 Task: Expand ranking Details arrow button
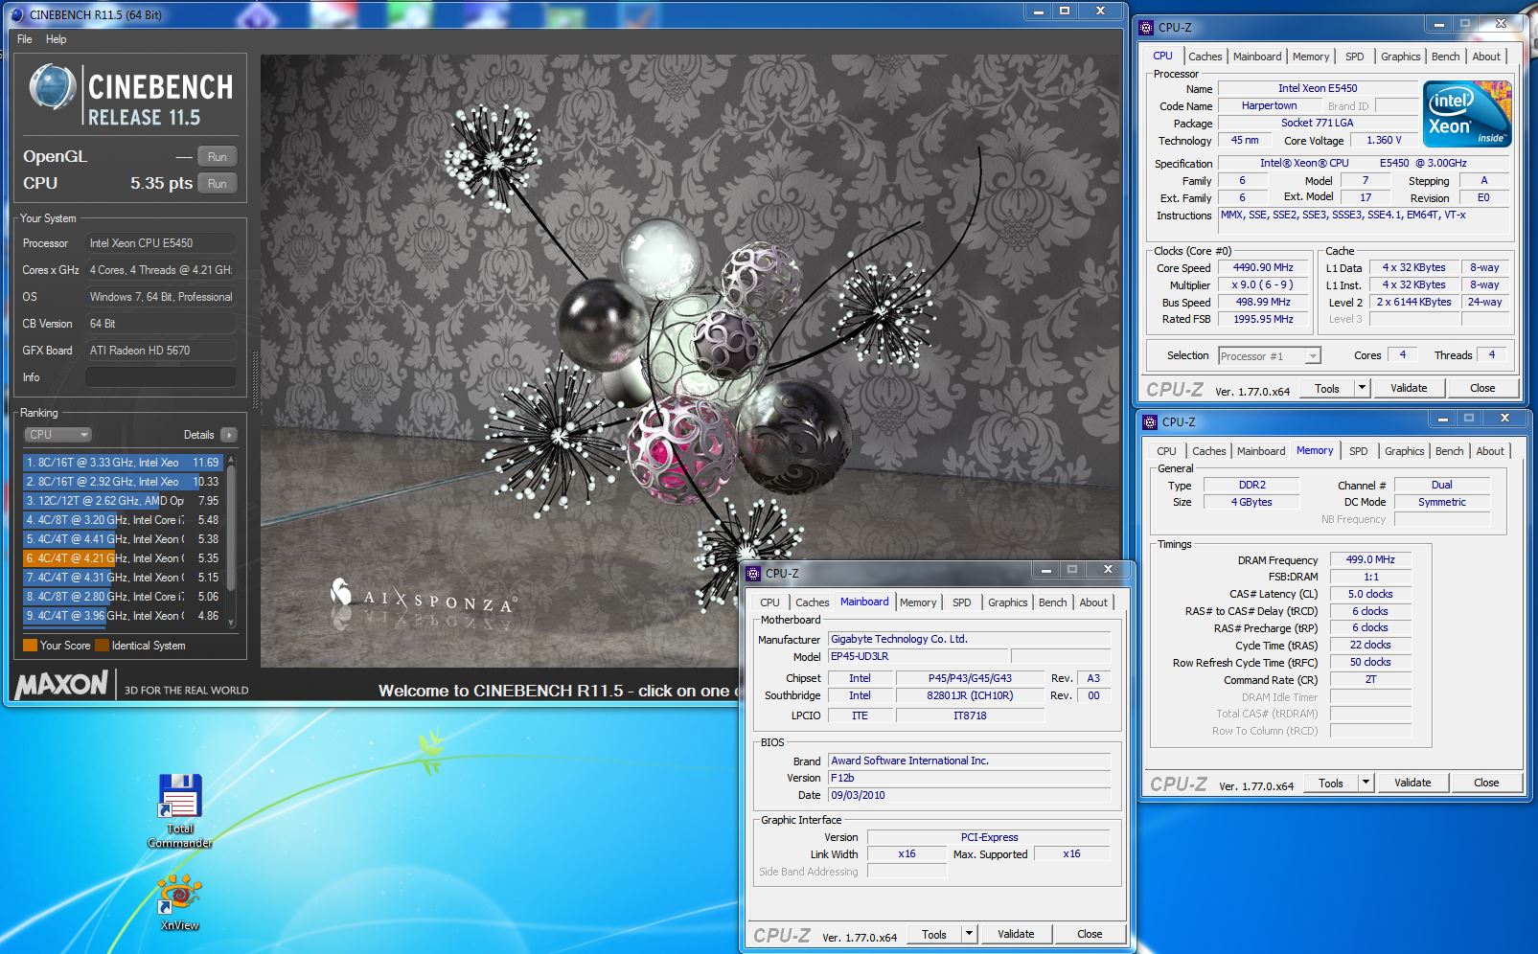229,435
